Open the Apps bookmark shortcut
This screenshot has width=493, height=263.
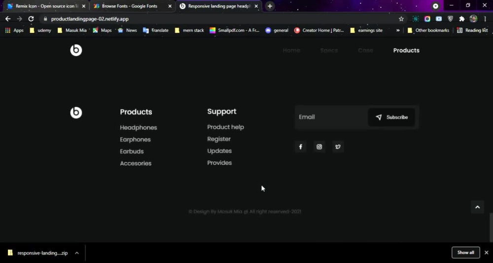[x=14, y=30]
